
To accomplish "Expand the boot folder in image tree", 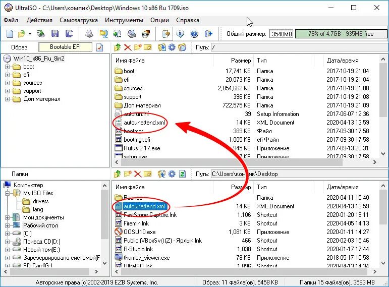I will [x=7, y=67].
